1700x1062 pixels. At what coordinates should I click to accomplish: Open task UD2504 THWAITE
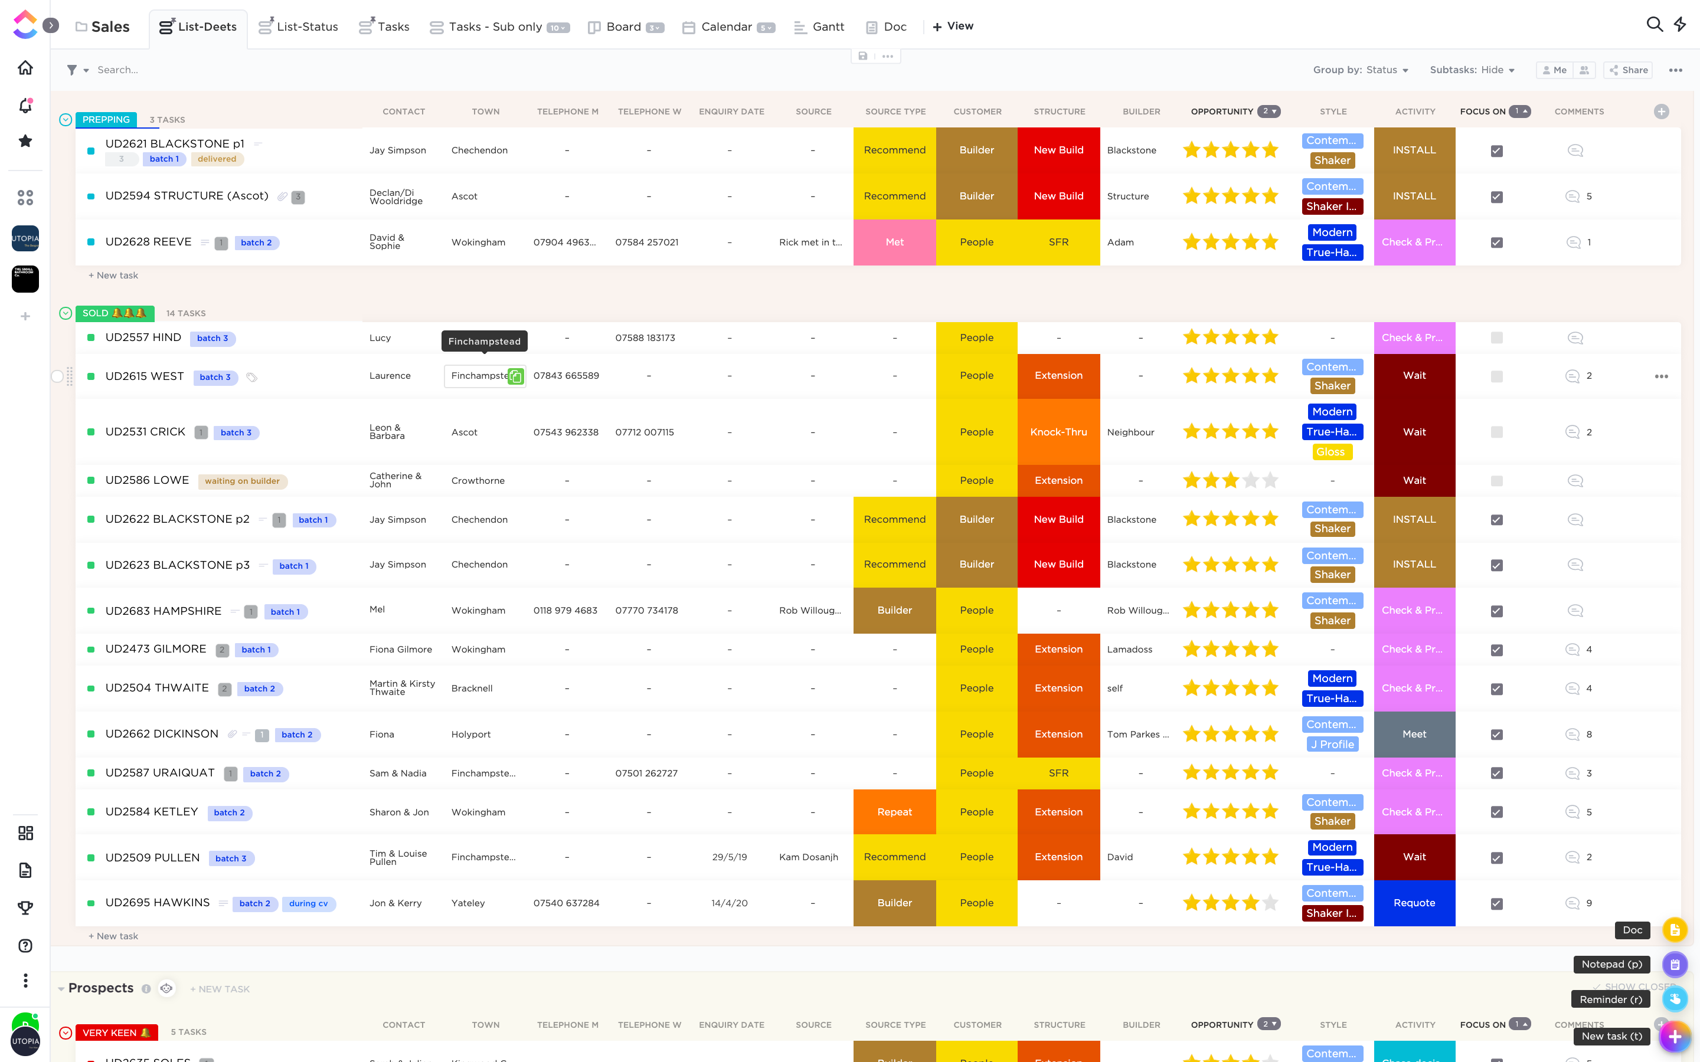[156, 687]
